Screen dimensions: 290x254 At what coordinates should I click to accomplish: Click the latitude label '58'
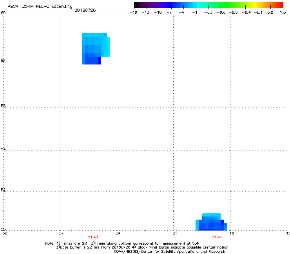coord(3,61)
